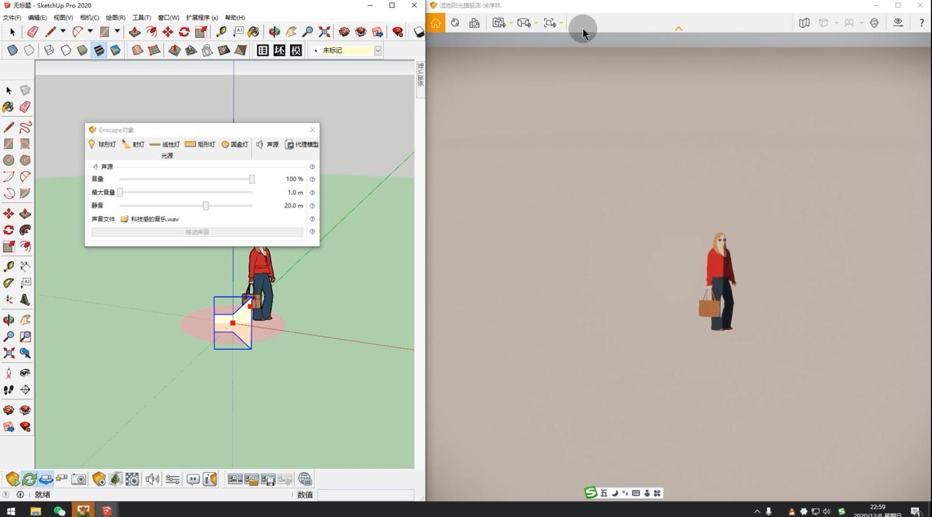932x517 pixels.
Task: Select the Push/Pull tool in top toolbar
Action: [x=135, y=32]
